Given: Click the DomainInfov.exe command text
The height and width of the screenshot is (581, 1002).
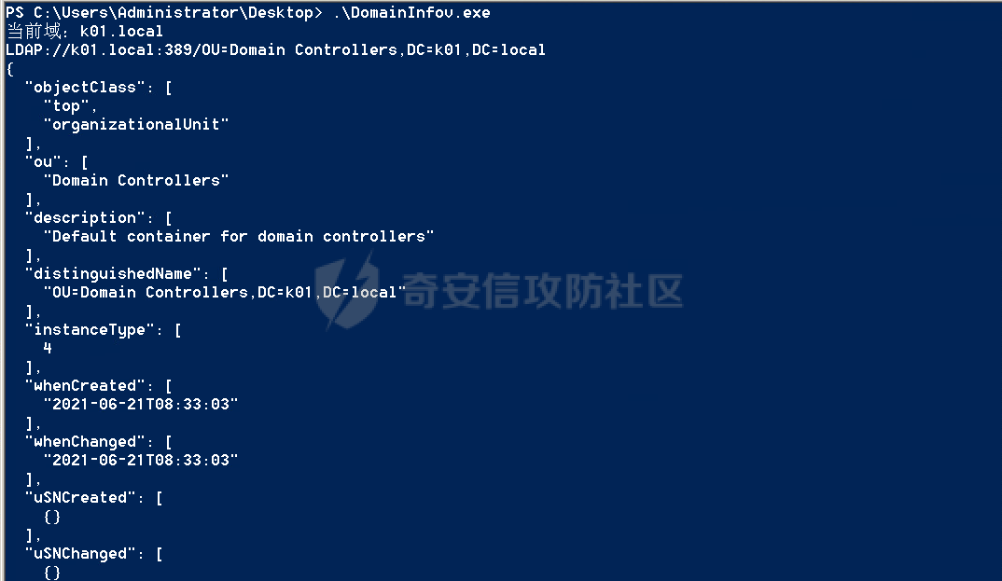Looking at the screenshot, I should 412,13.
